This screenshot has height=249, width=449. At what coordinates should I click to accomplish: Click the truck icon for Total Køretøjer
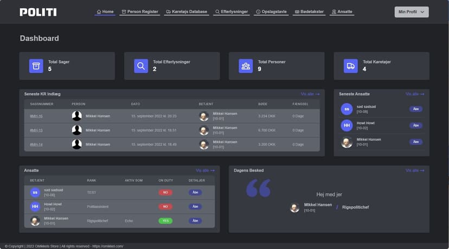coord(351,66)
